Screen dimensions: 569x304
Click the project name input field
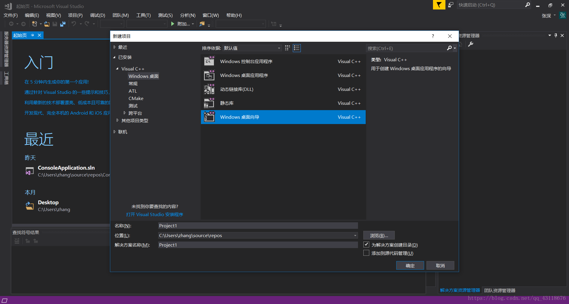click(258, 226)
